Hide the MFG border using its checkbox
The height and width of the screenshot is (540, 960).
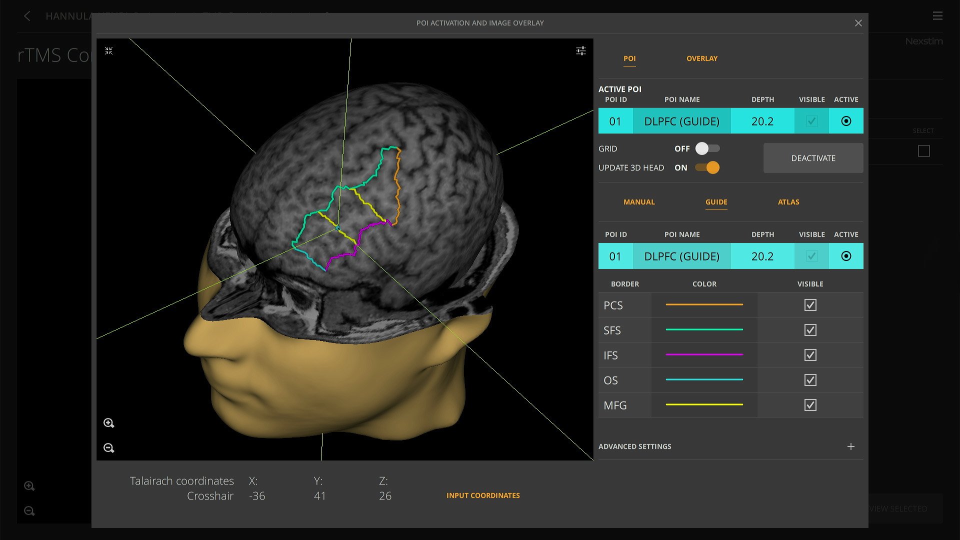(810, 405)
